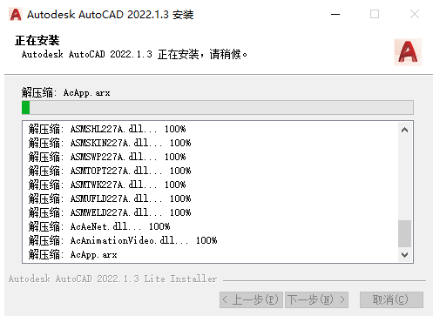Click the 上一步(P) back button

(251, 299)
